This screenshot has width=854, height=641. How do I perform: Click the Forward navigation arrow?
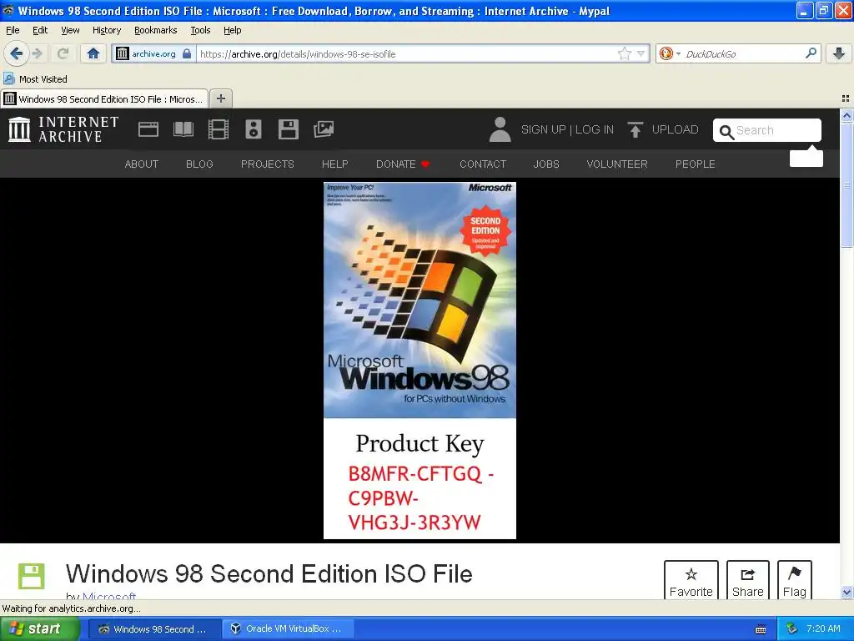coord(37,53)
